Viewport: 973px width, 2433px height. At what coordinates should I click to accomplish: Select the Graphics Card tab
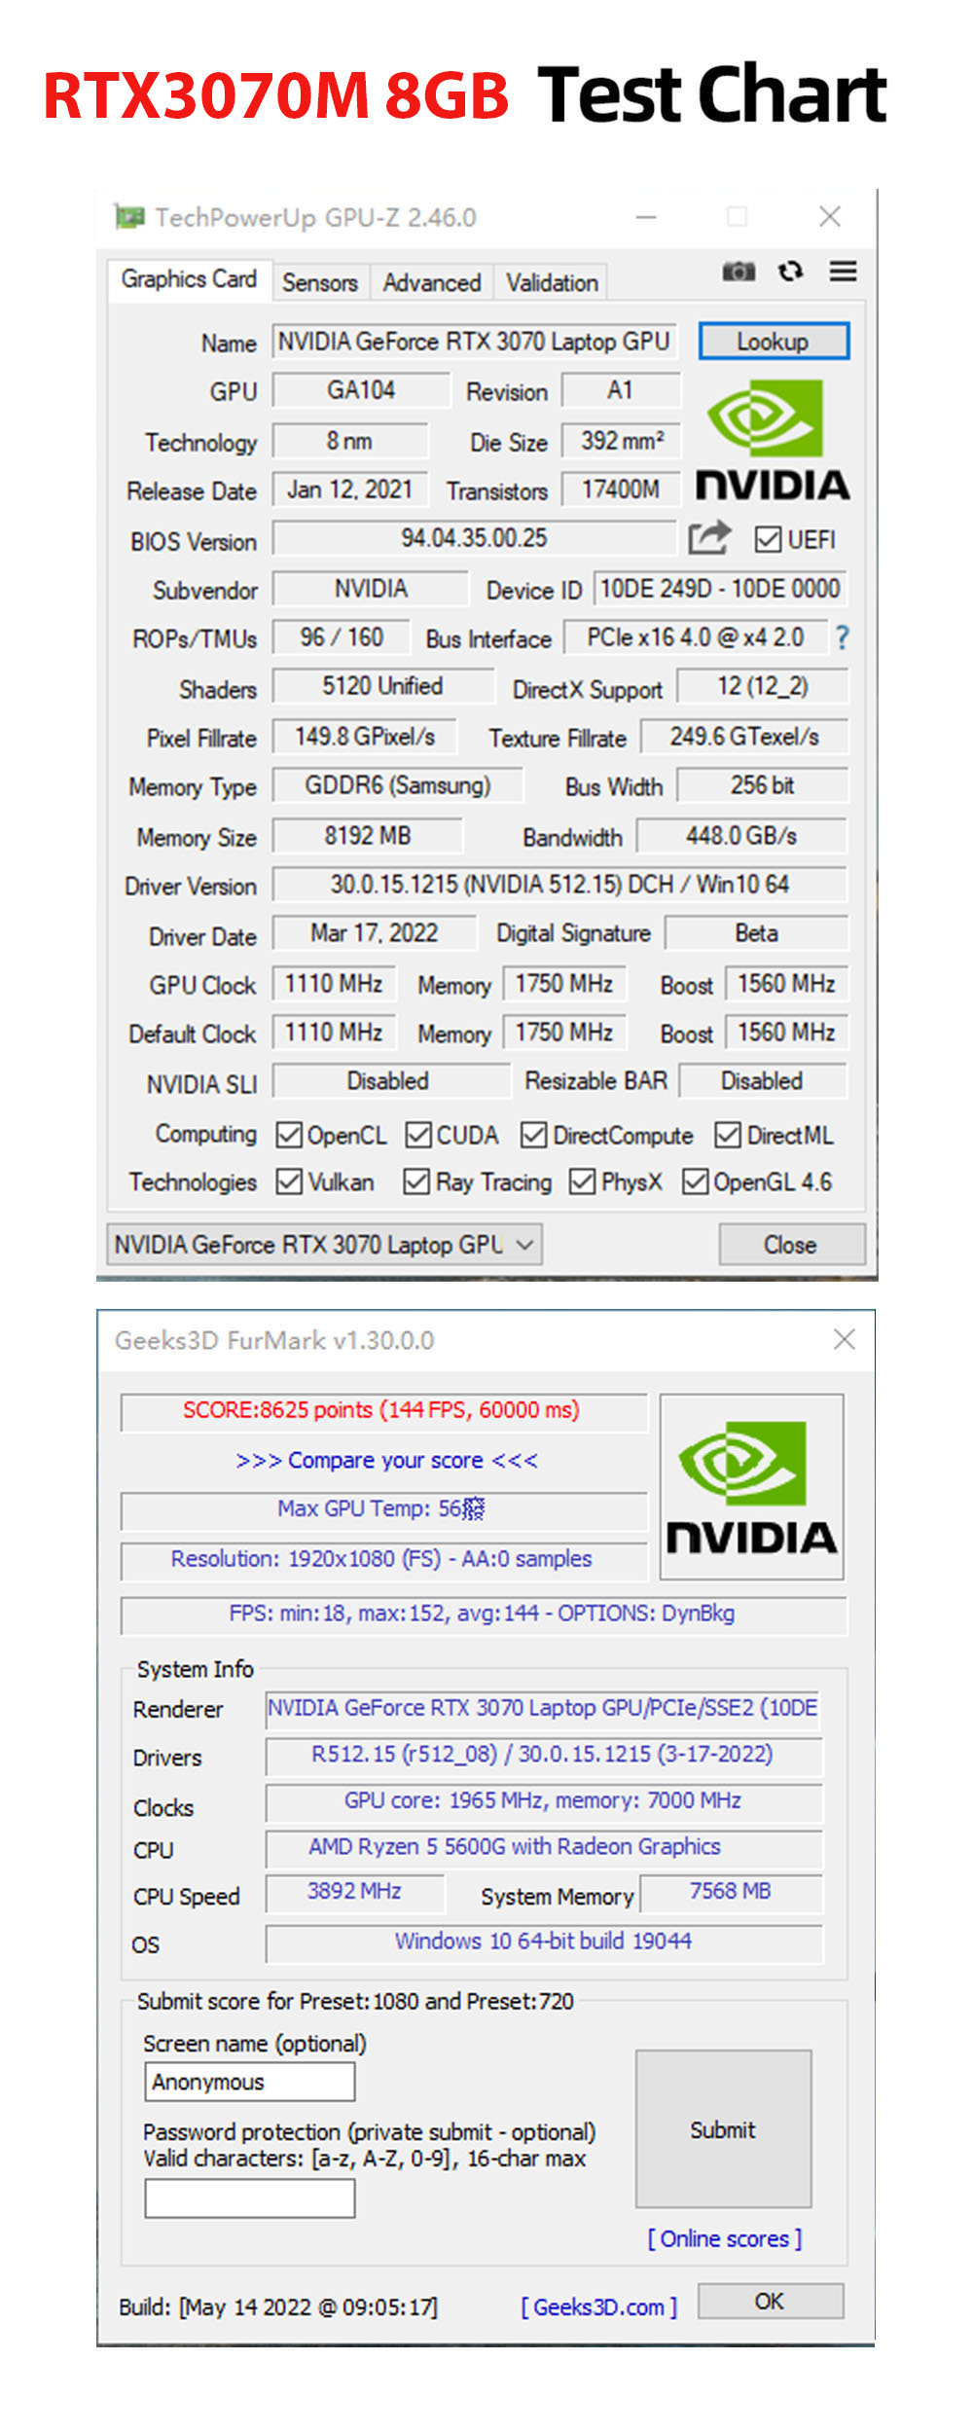tap(190, 279)
